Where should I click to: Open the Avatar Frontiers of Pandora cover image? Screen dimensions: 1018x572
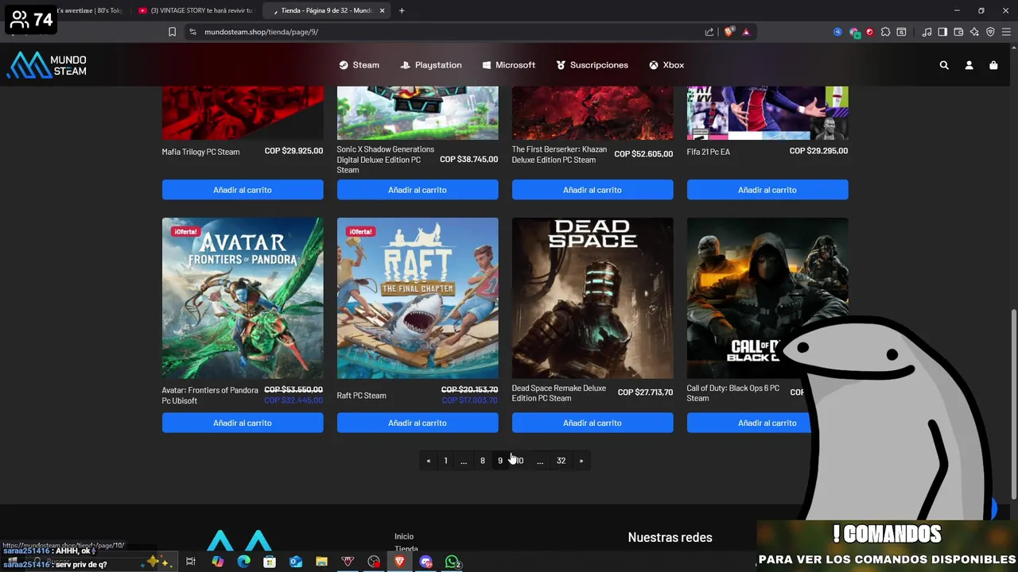[x=243, y=298]
